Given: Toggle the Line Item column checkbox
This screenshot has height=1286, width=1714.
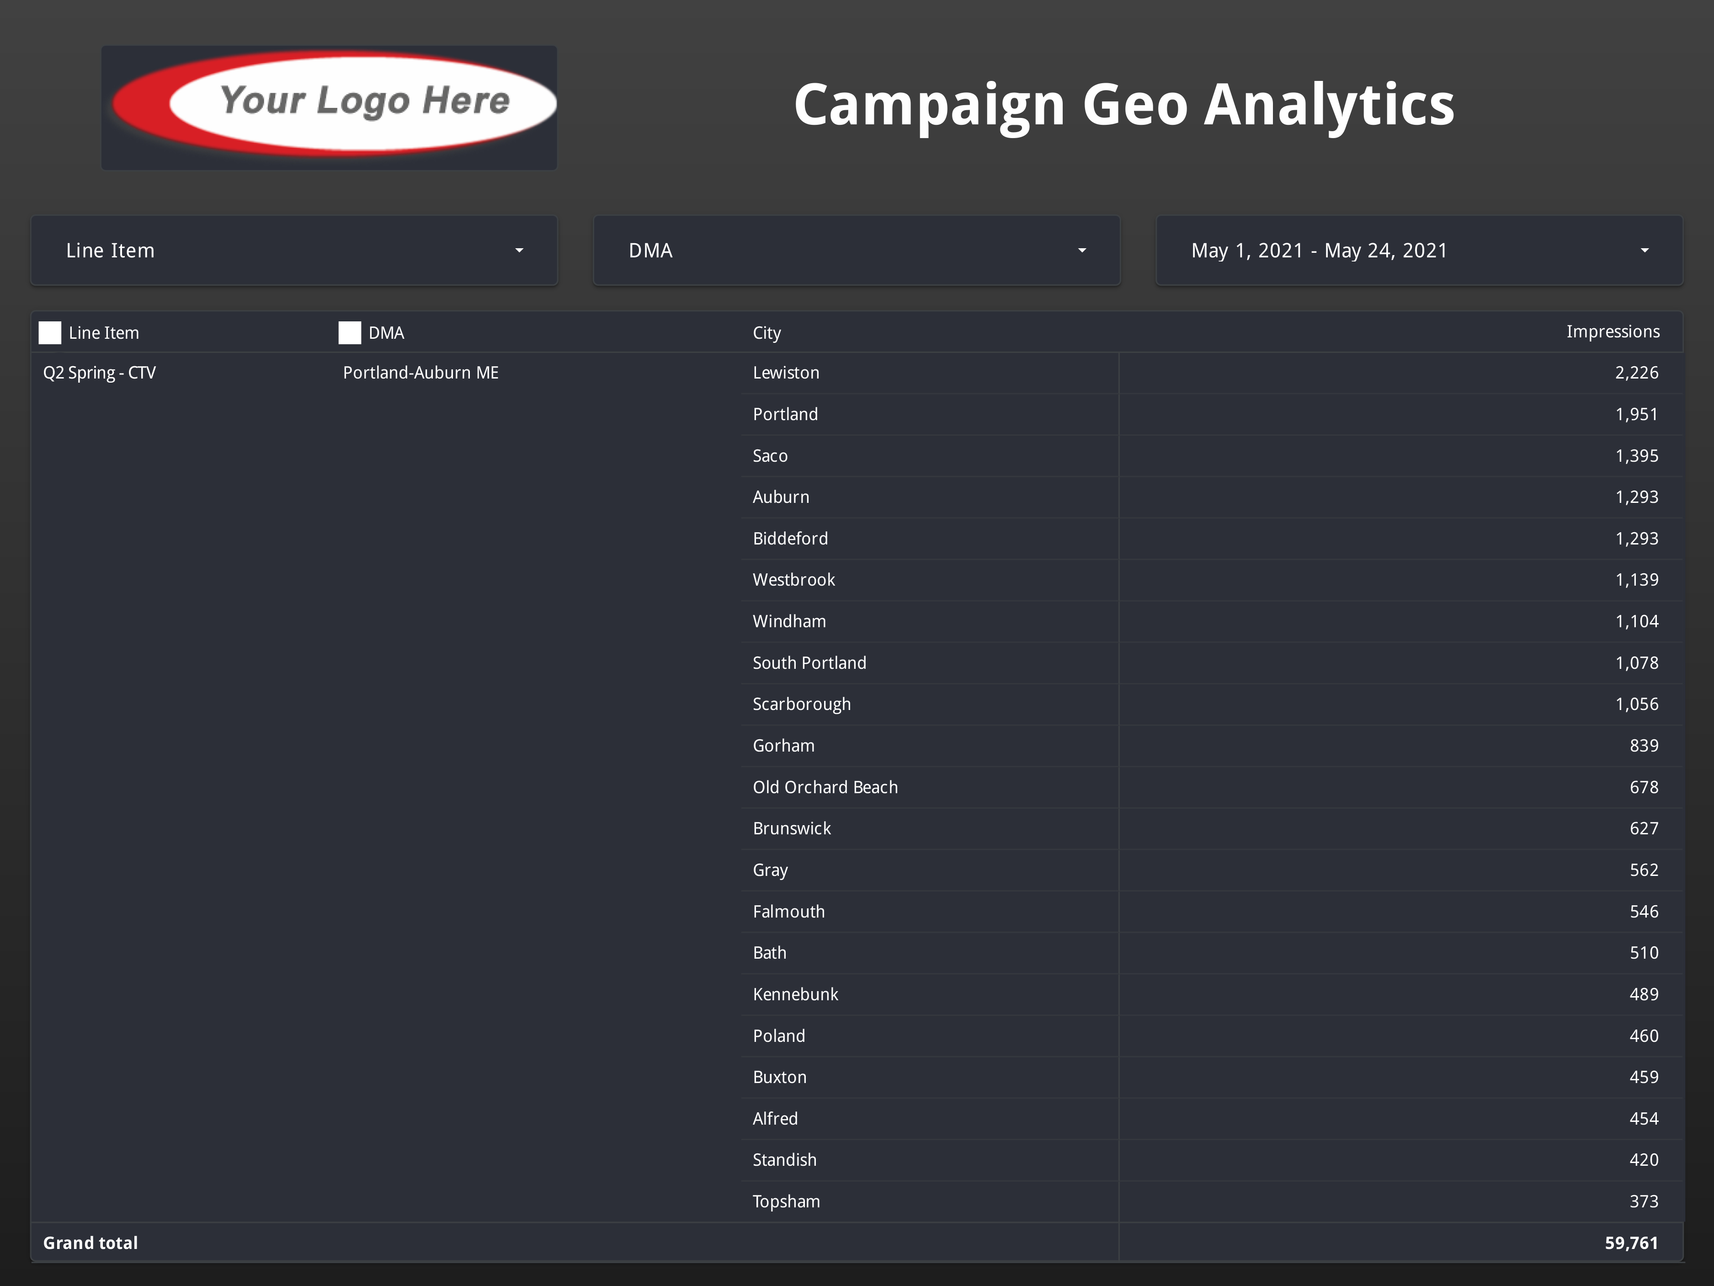Looking at the screenshot, I should point(50,332).
